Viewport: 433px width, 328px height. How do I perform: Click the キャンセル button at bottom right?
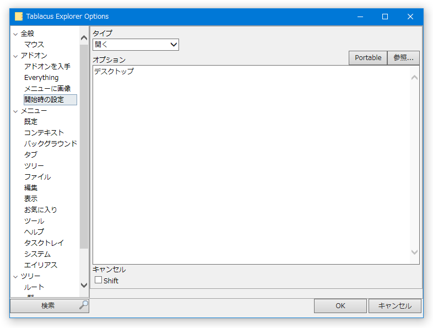[394, 305]
